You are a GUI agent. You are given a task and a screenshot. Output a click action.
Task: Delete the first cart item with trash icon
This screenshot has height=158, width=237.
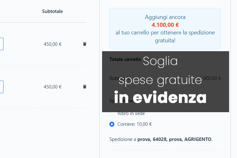[x=84, y=44]
